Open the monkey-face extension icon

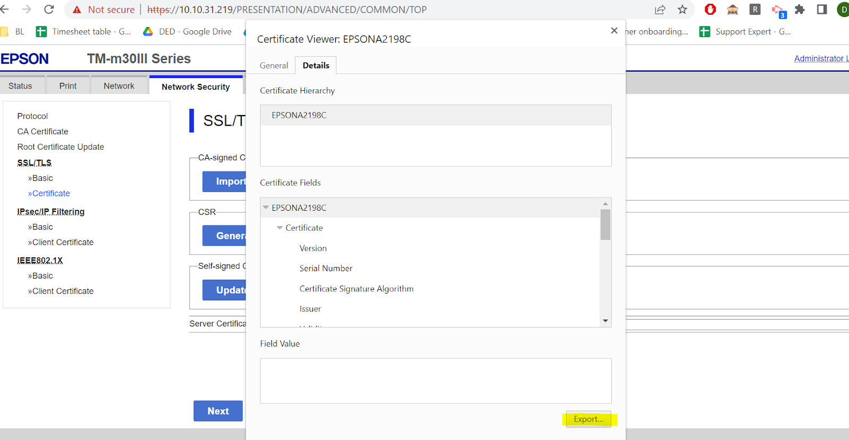(733, 10)
